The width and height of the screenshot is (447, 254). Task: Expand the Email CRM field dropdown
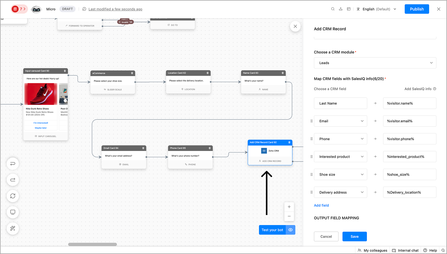341,121
